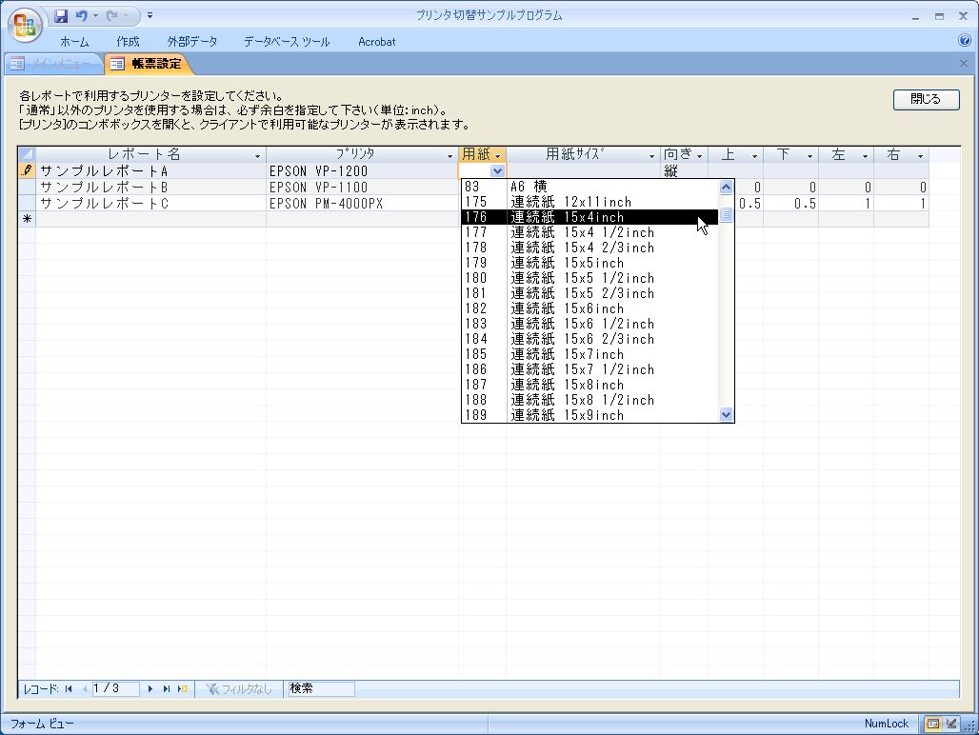979x735 pixels.
Task: Customize Quick Access Toolbar dropdown arrow
Action: [150, 16]
